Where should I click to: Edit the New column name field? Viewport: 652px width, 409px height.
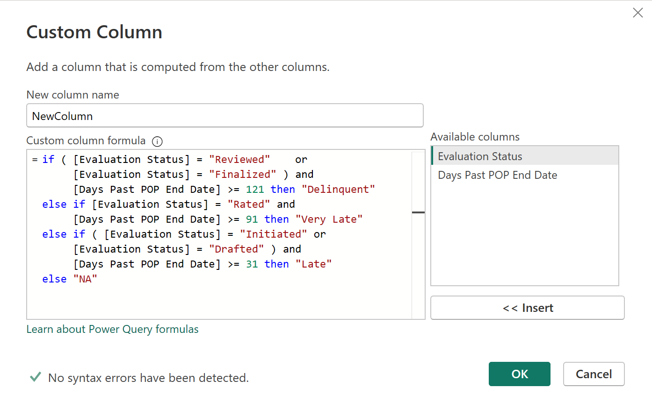coord(225,115)
